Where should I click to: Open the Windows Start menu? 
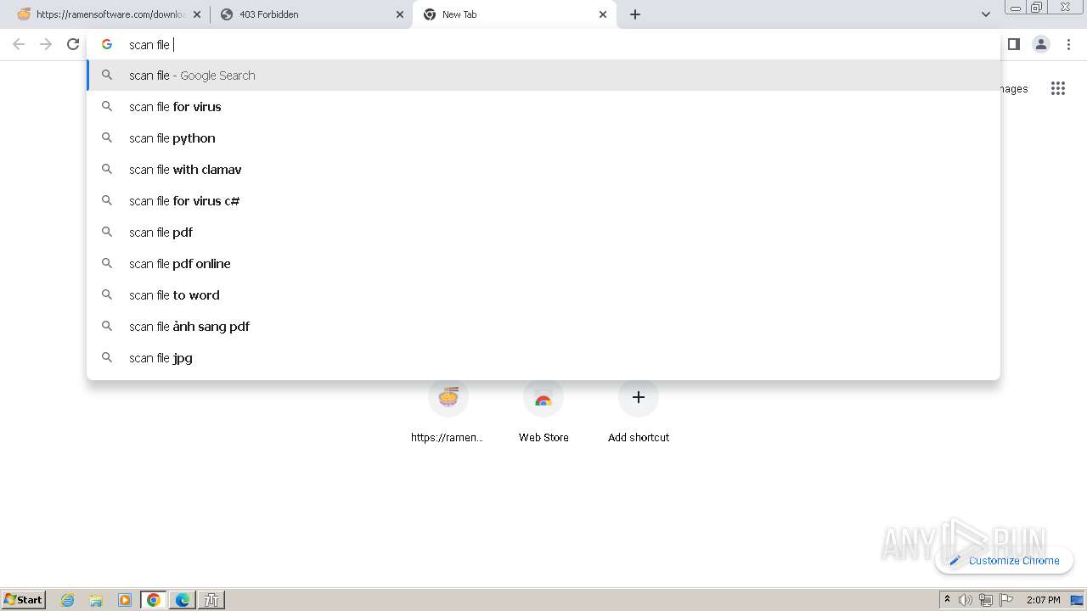[x=24, y=599]
